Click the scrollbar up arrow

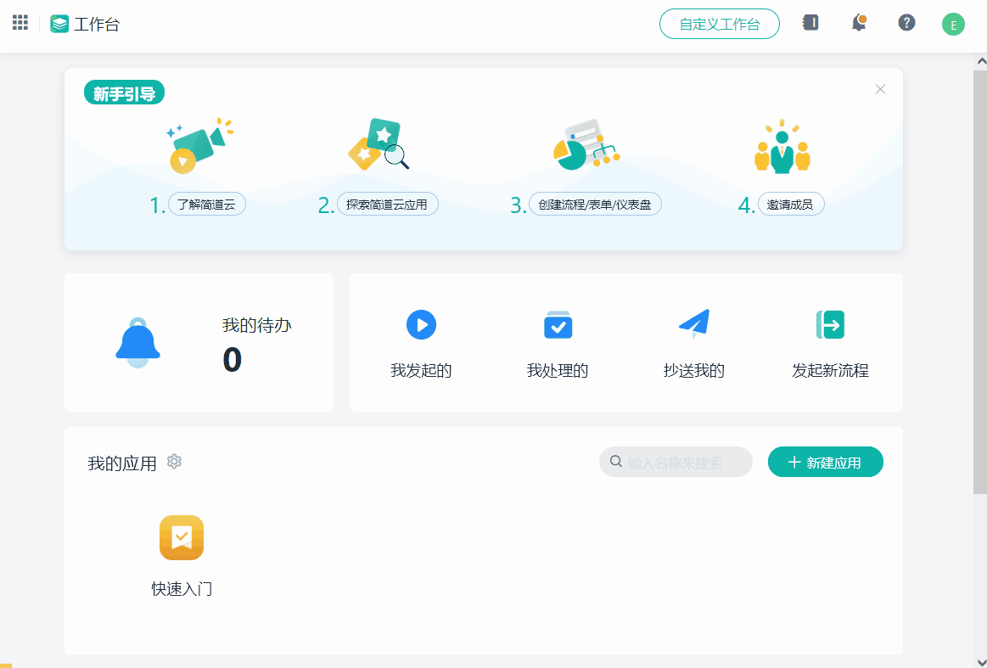[981, 61]
